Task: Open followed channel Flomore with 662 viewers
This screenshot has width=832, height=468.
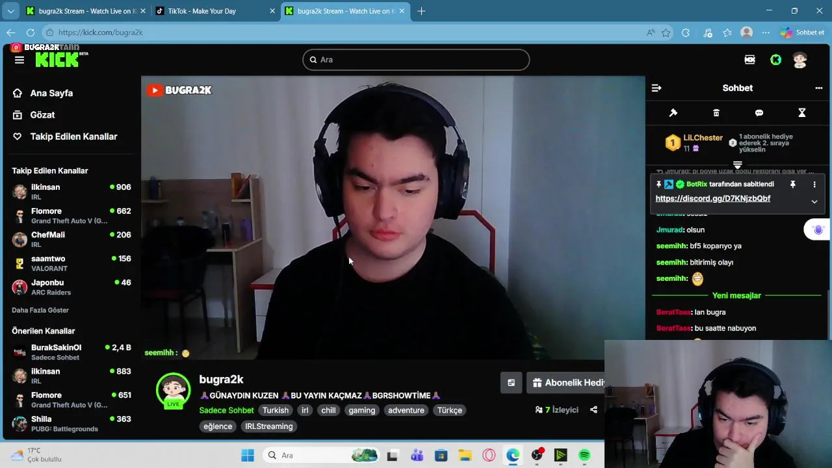Action: [71, 216]
